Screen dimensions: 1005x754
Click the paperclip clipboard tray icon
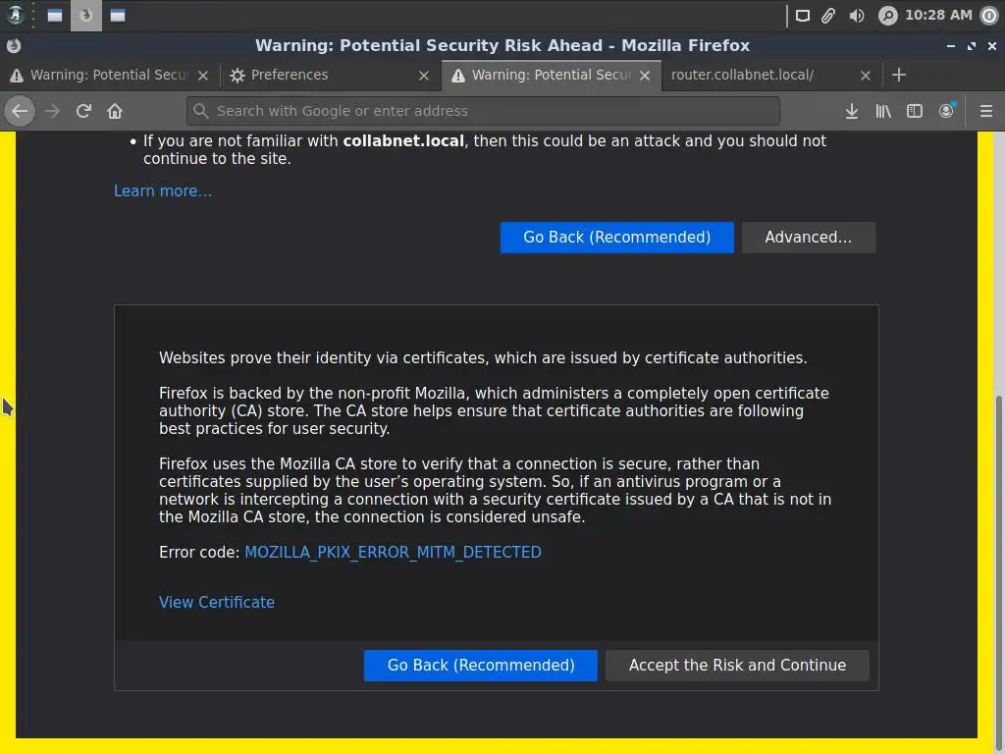pos(828,16)
